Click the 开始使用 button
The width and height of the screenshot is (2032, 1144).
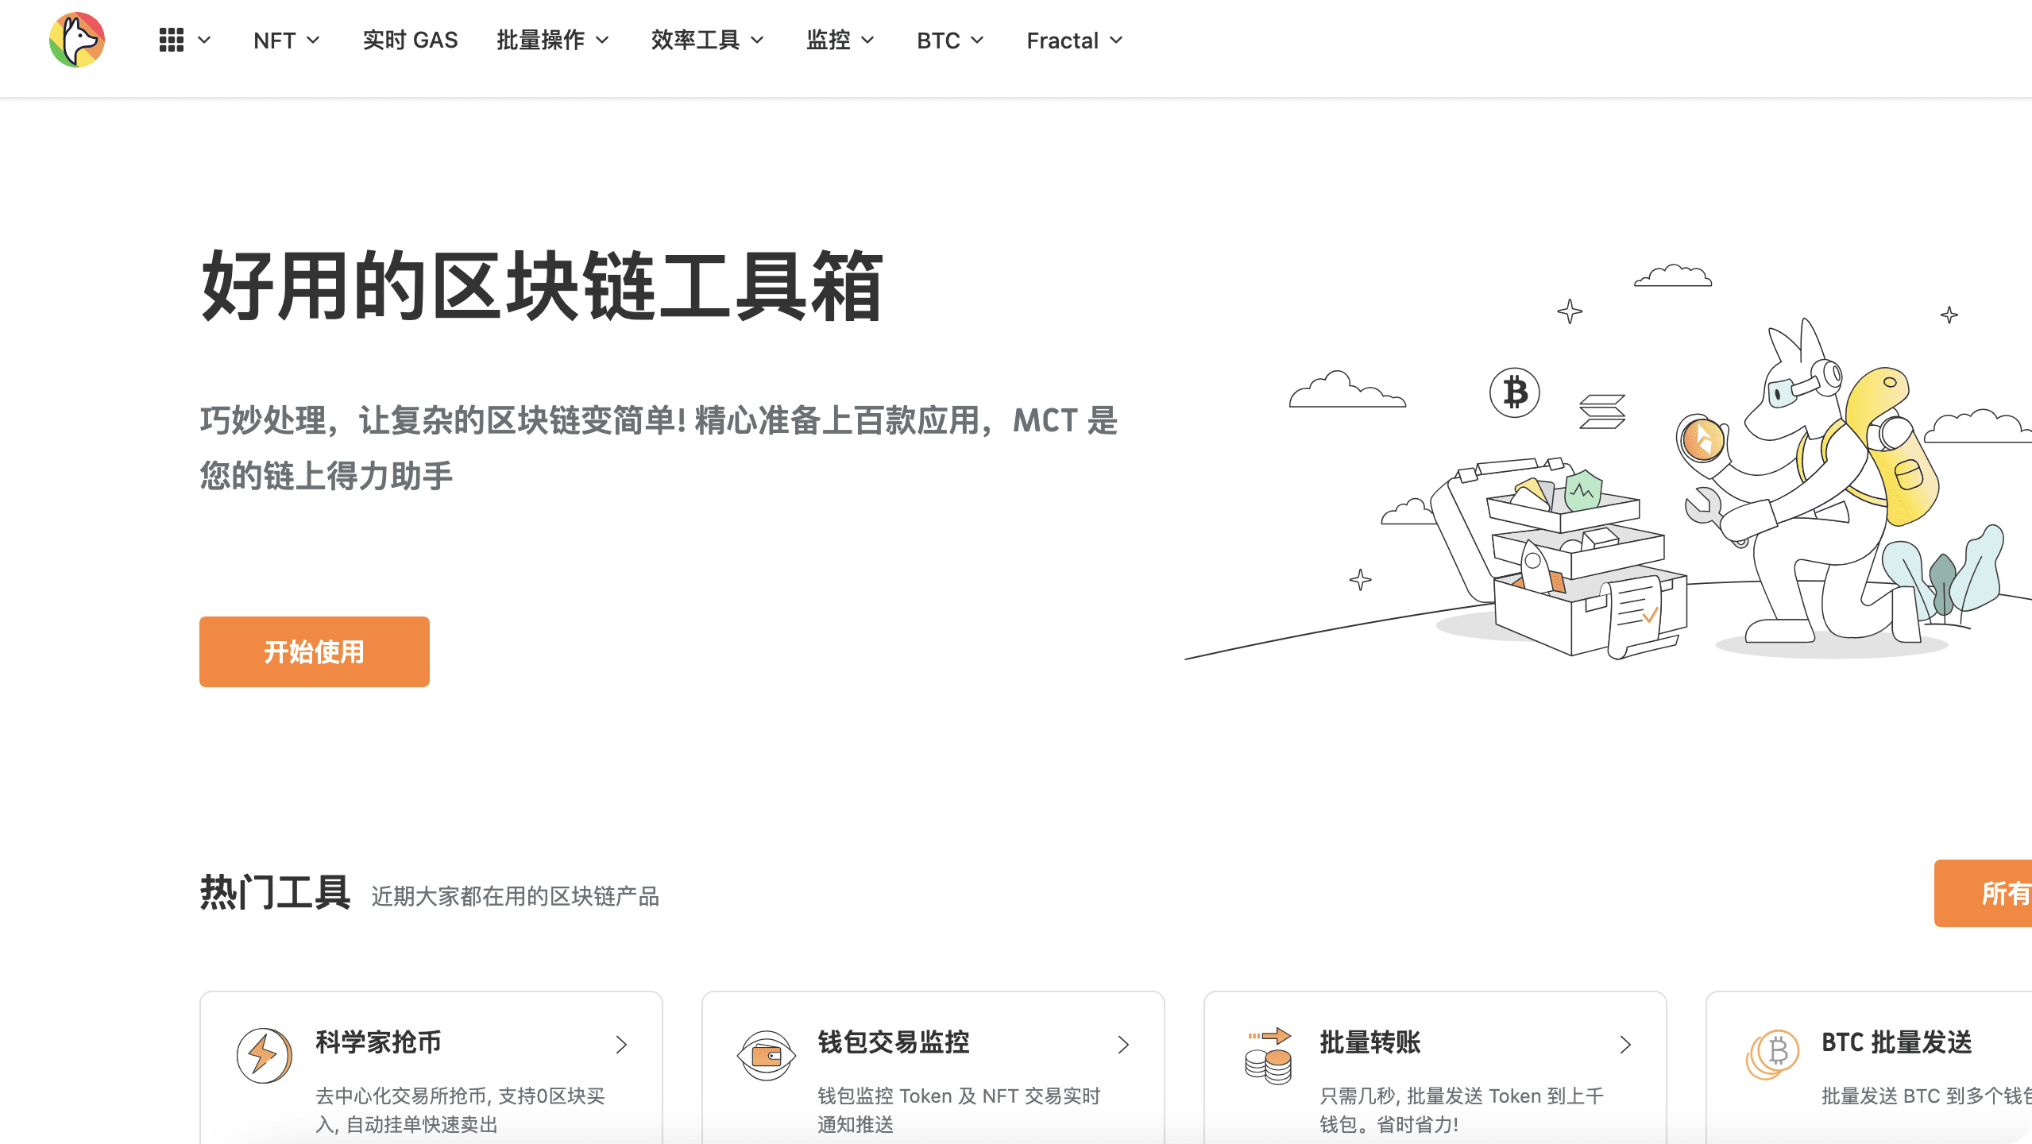(x=315, y=651)
